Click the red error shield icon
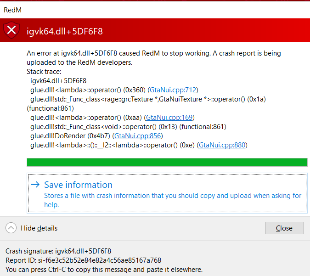The image size is (310, 276). [x=11, y=30]
